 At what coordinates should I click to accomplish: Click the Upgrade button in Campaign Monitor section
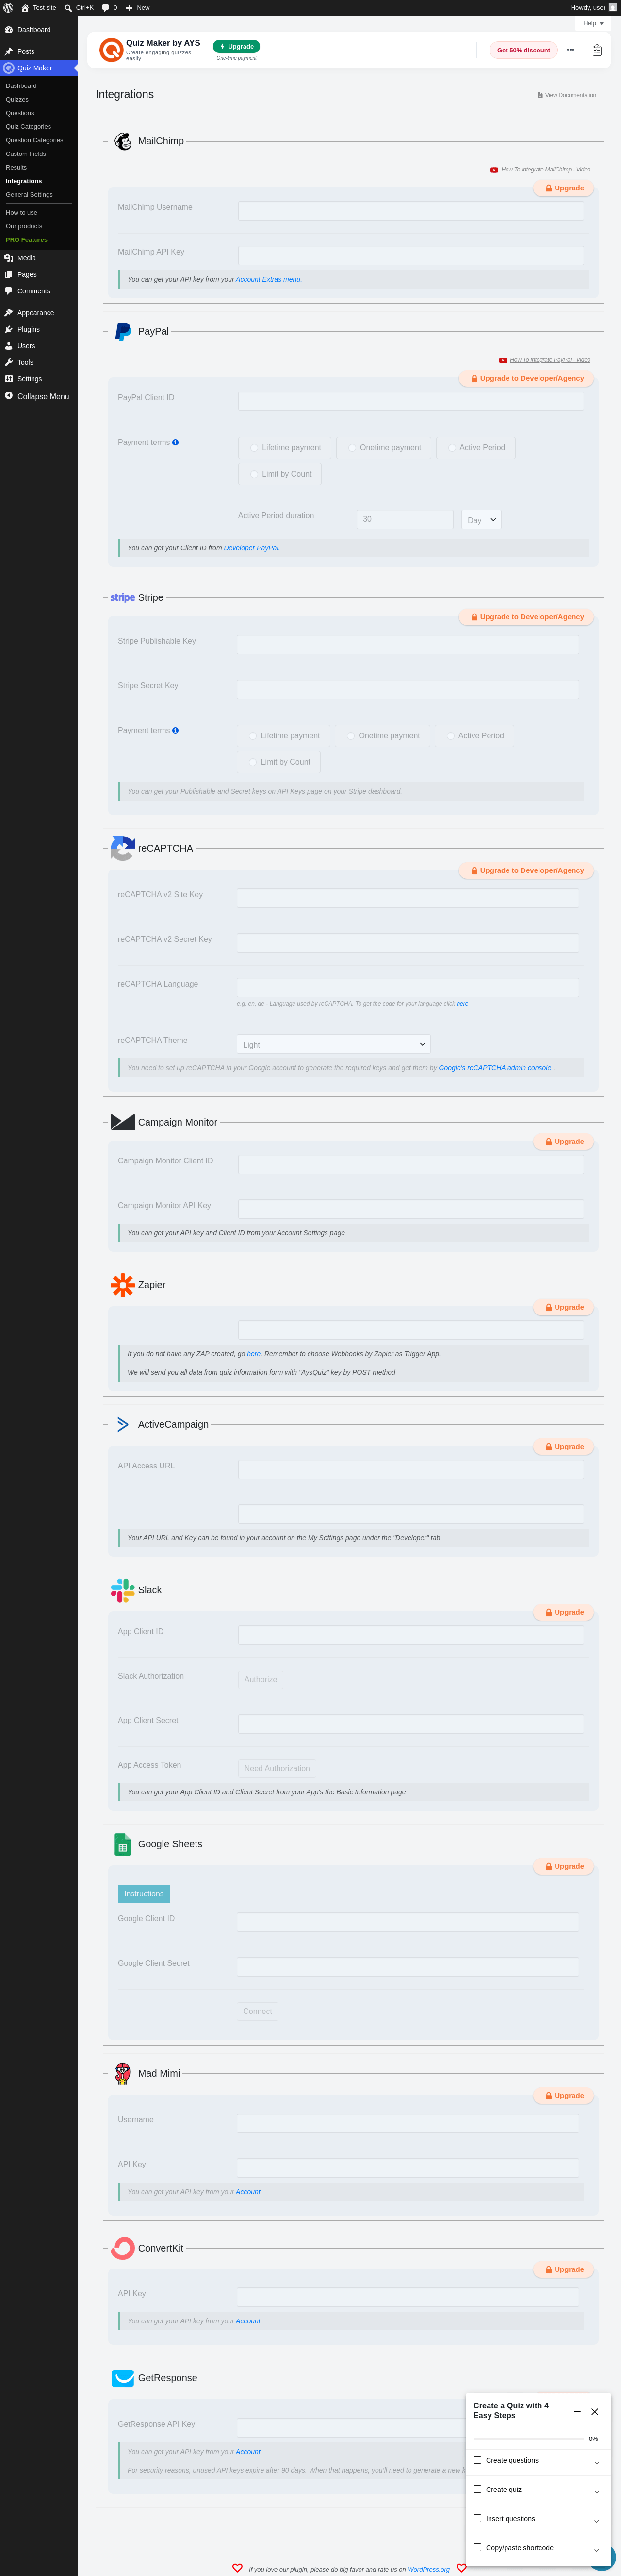tap(564, 1141)
